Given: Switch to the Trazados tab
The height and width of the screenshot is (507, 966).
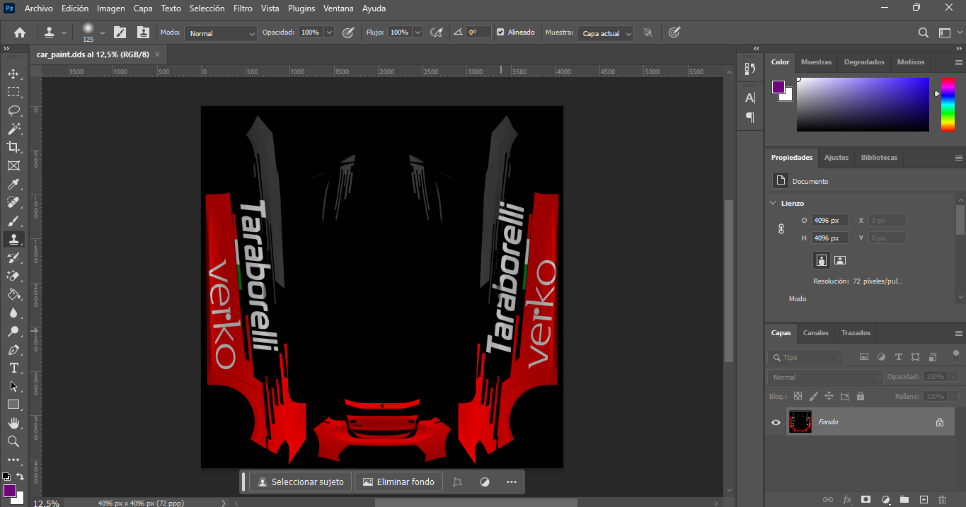Looking at the screenshot, I should click(856, 333).
